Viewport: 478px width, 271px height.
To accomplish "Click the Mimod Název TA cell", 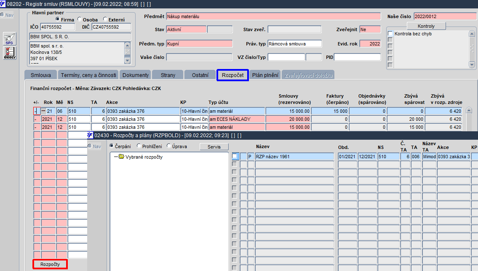I will (429, 157).
